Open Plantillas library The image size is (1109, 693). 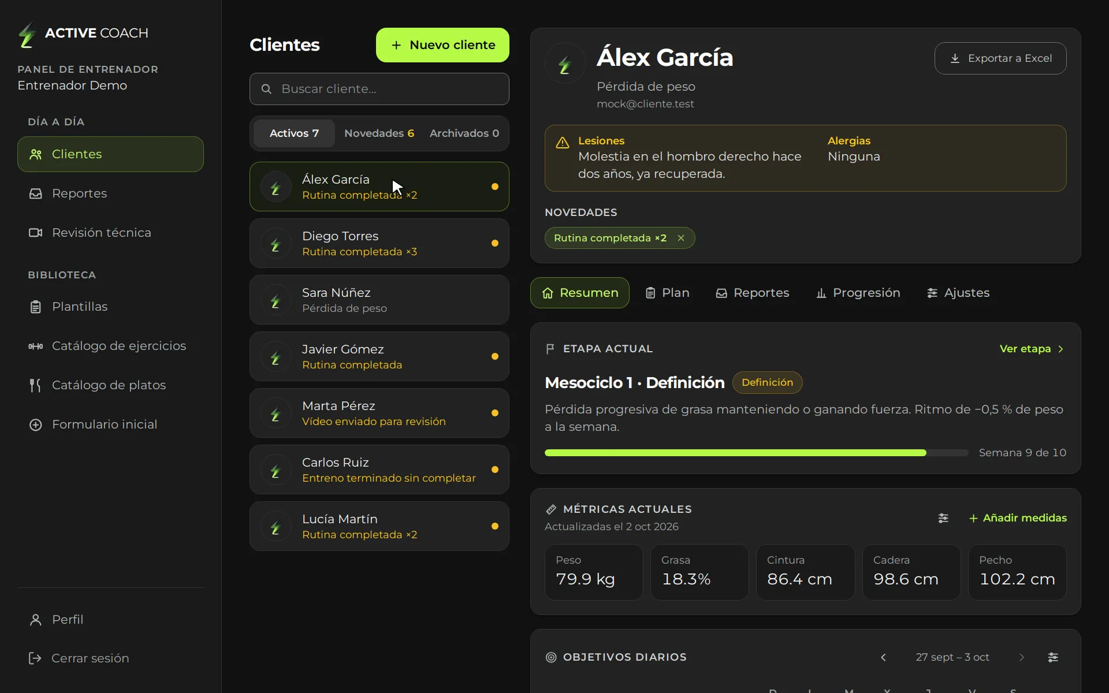click(110, 307)
